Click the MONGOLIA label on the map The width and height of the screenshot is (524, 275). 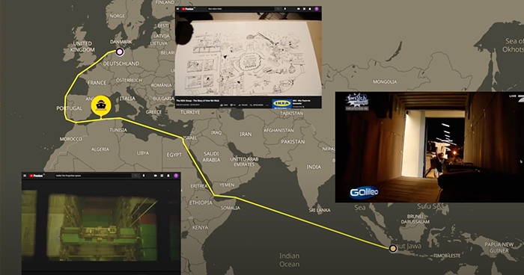(x=385, y=81)
